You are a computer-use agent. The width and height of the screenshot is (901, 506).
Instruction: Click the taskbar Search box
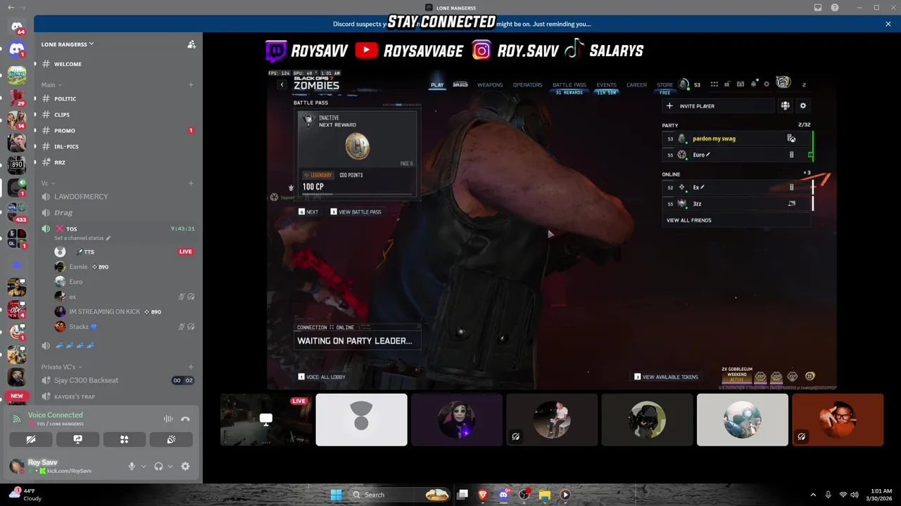pos(400,495)
